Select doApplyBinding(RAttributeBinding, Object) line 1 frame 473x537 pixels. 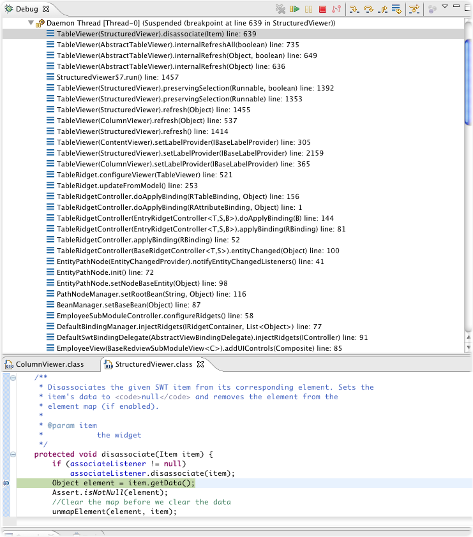pyautogui.click(x=179, y=207)
